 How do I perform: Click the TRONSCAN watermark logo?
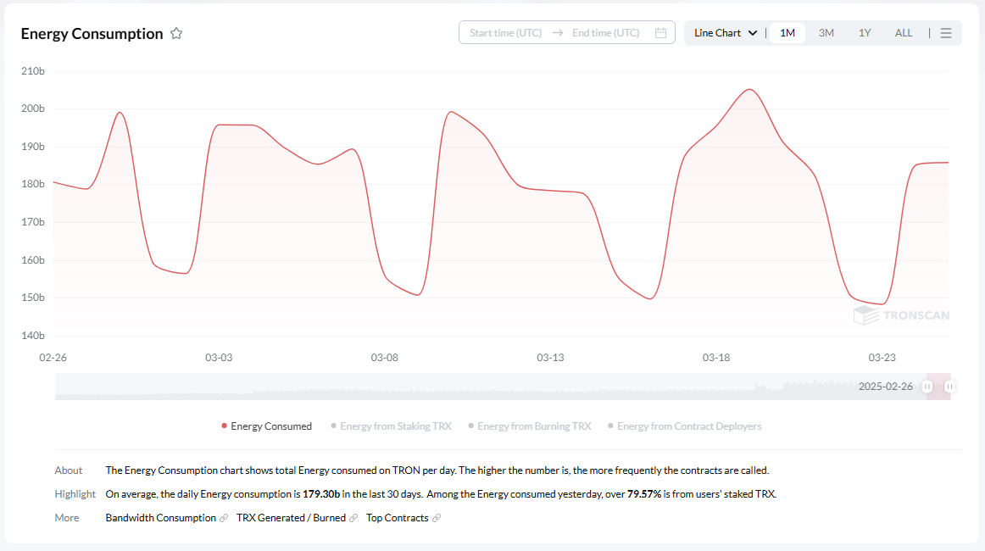click(901, 315)
